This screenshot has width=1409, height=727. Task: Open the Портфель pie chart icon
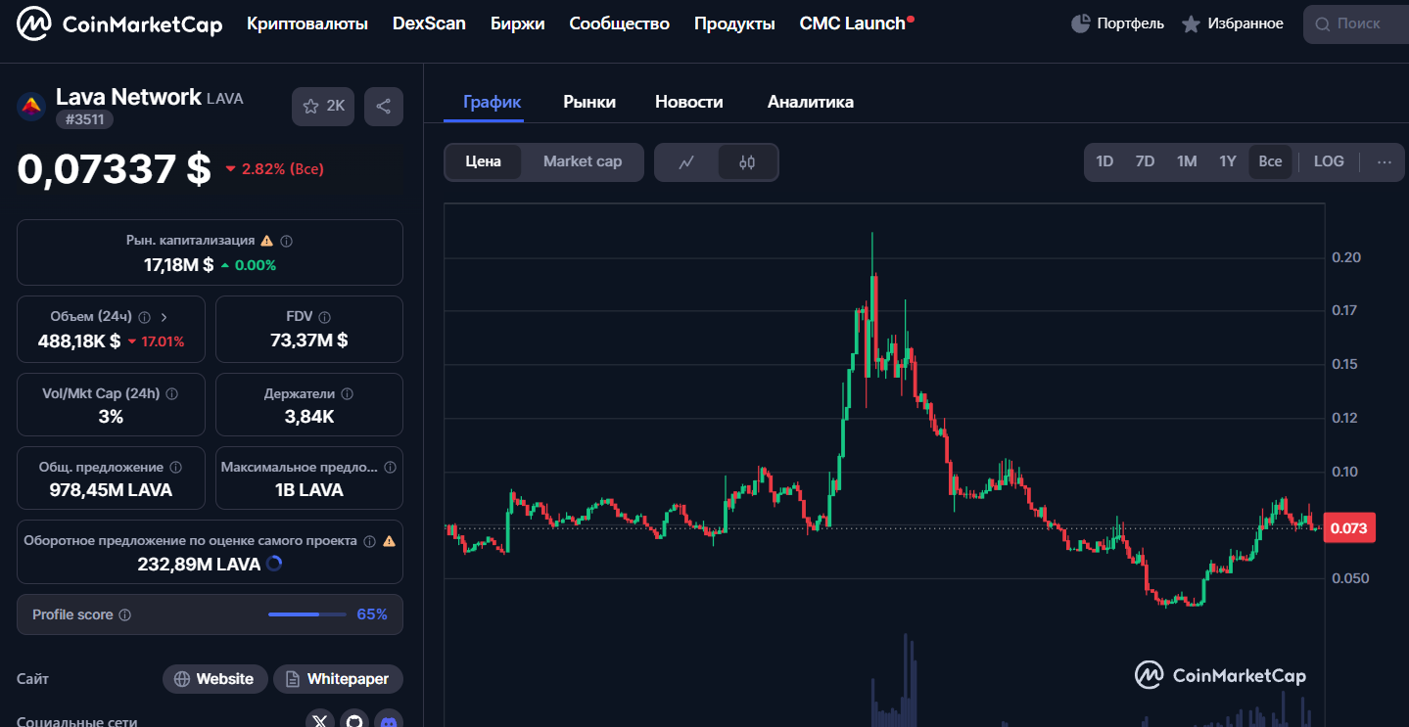1081,23
